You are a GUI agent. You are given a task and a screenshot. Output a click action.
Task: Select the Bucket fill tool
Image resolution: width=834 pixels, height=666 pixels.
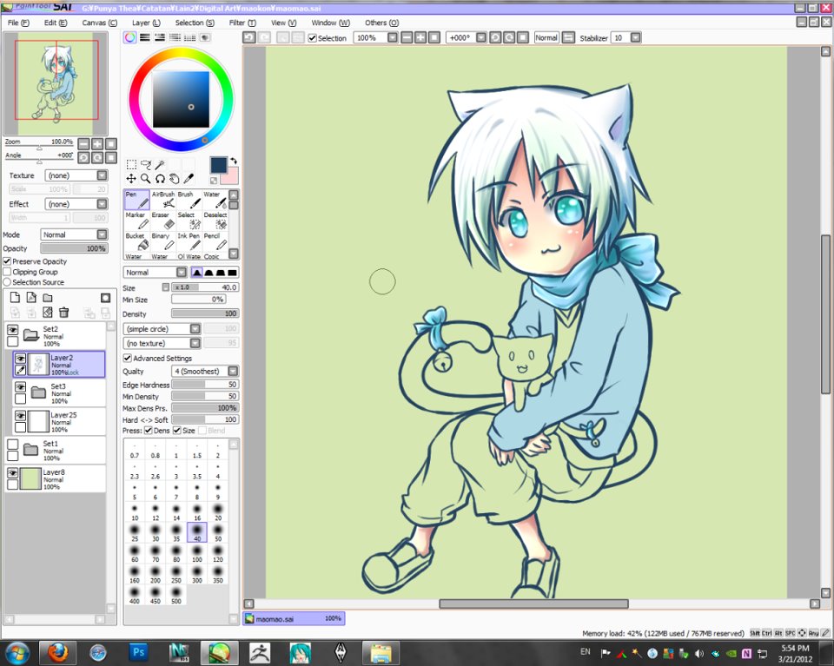pyautogui.click(x=137, y=241)
